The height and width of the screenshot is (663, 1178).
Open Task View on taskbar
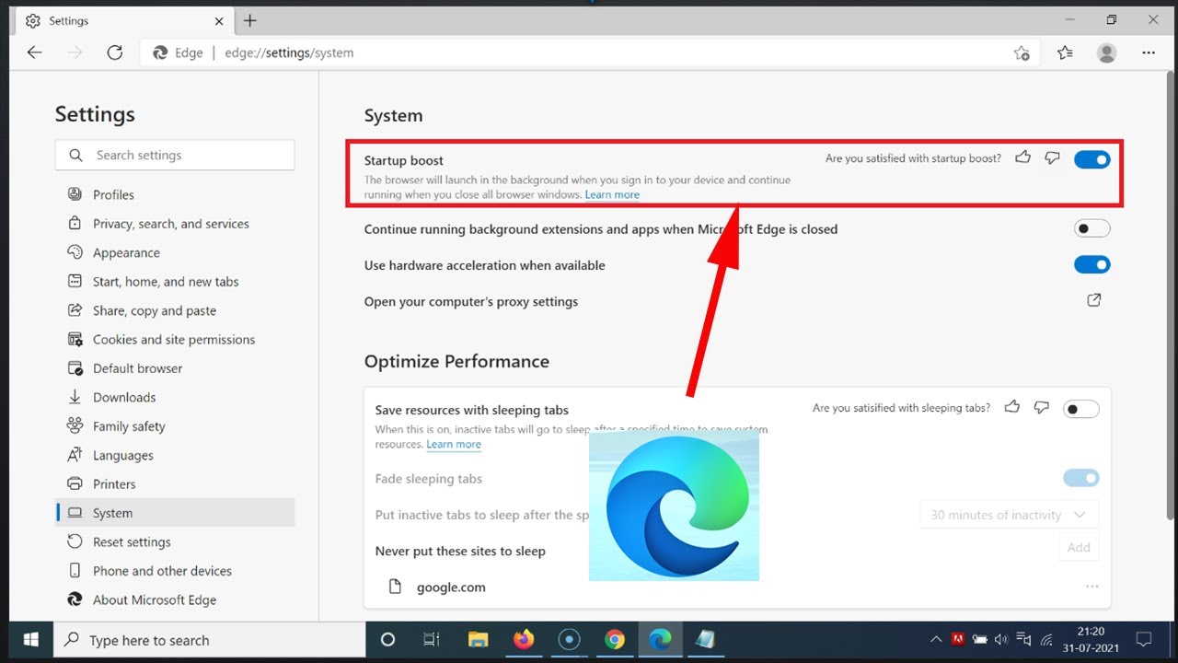tap(432, 639)
